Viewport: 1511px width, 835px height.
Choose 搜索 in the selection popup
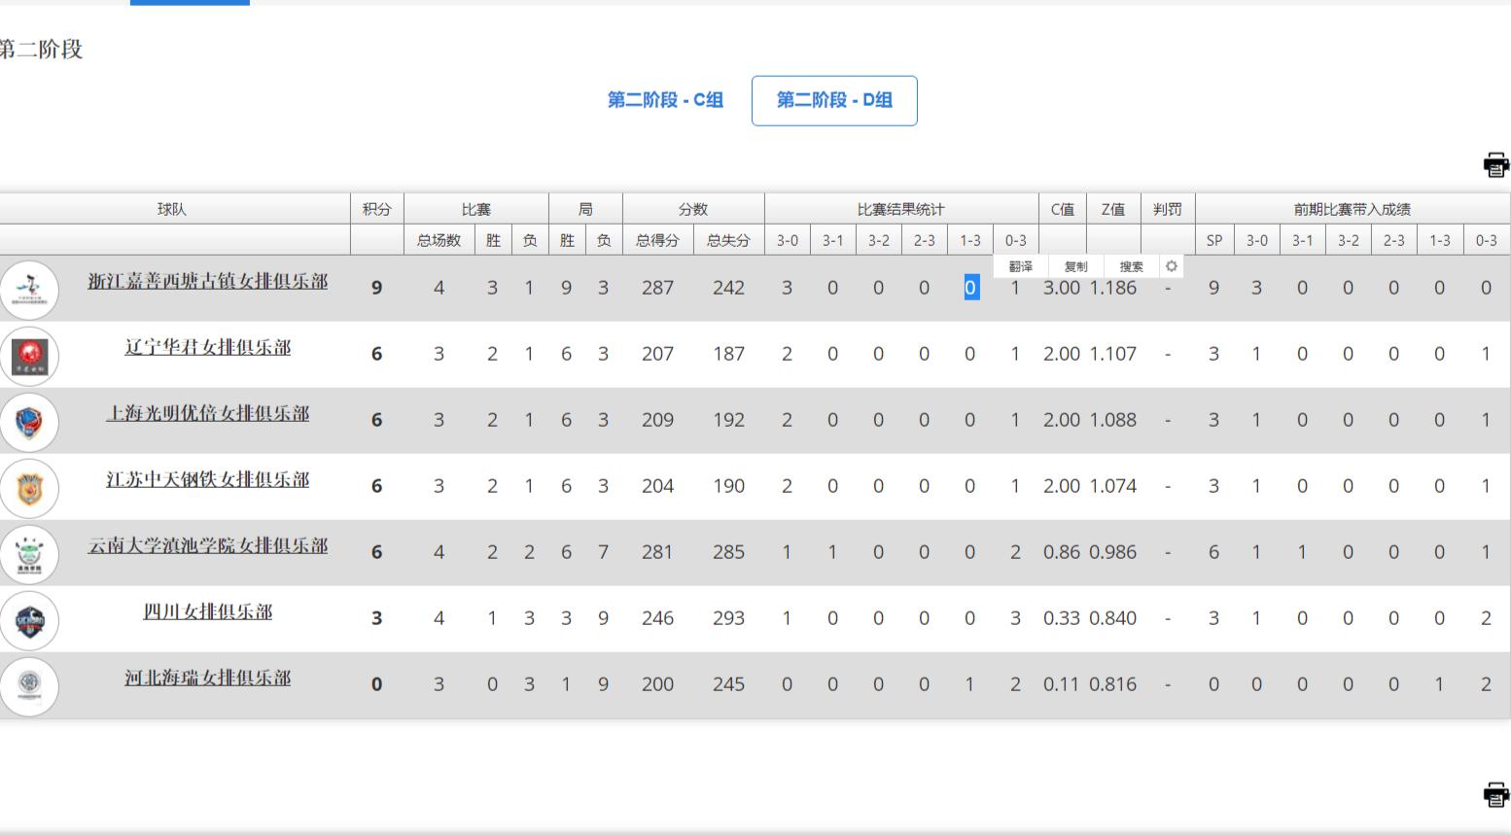click(x=1131, y=266)
